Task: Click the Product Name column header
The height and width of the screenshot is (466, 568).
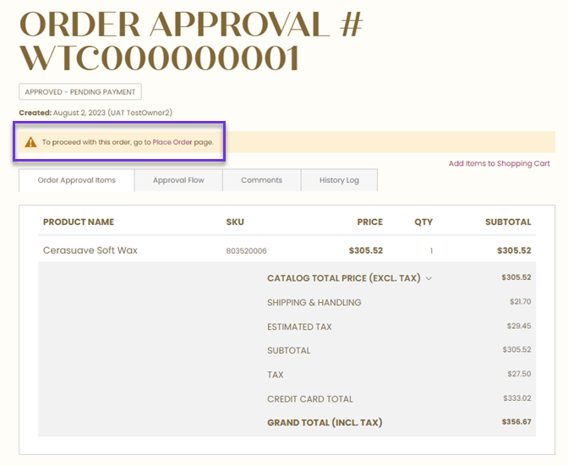Action: (x=79, y=222)
